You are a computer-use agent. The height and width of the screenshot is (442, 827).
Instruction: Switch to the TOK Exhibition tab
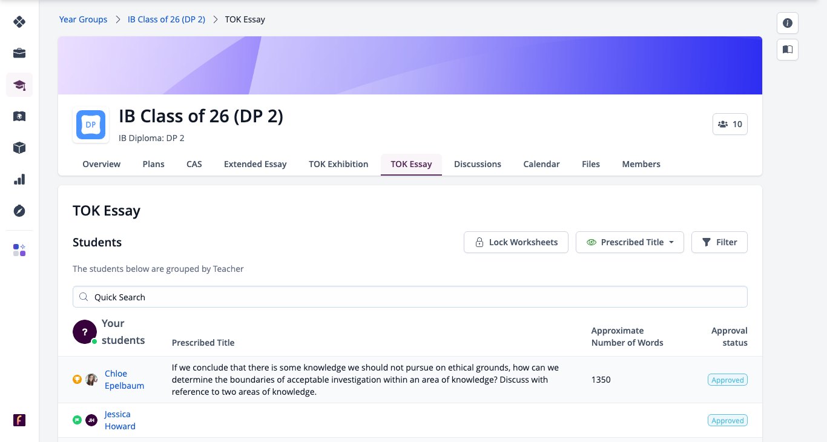pos(338,164)
